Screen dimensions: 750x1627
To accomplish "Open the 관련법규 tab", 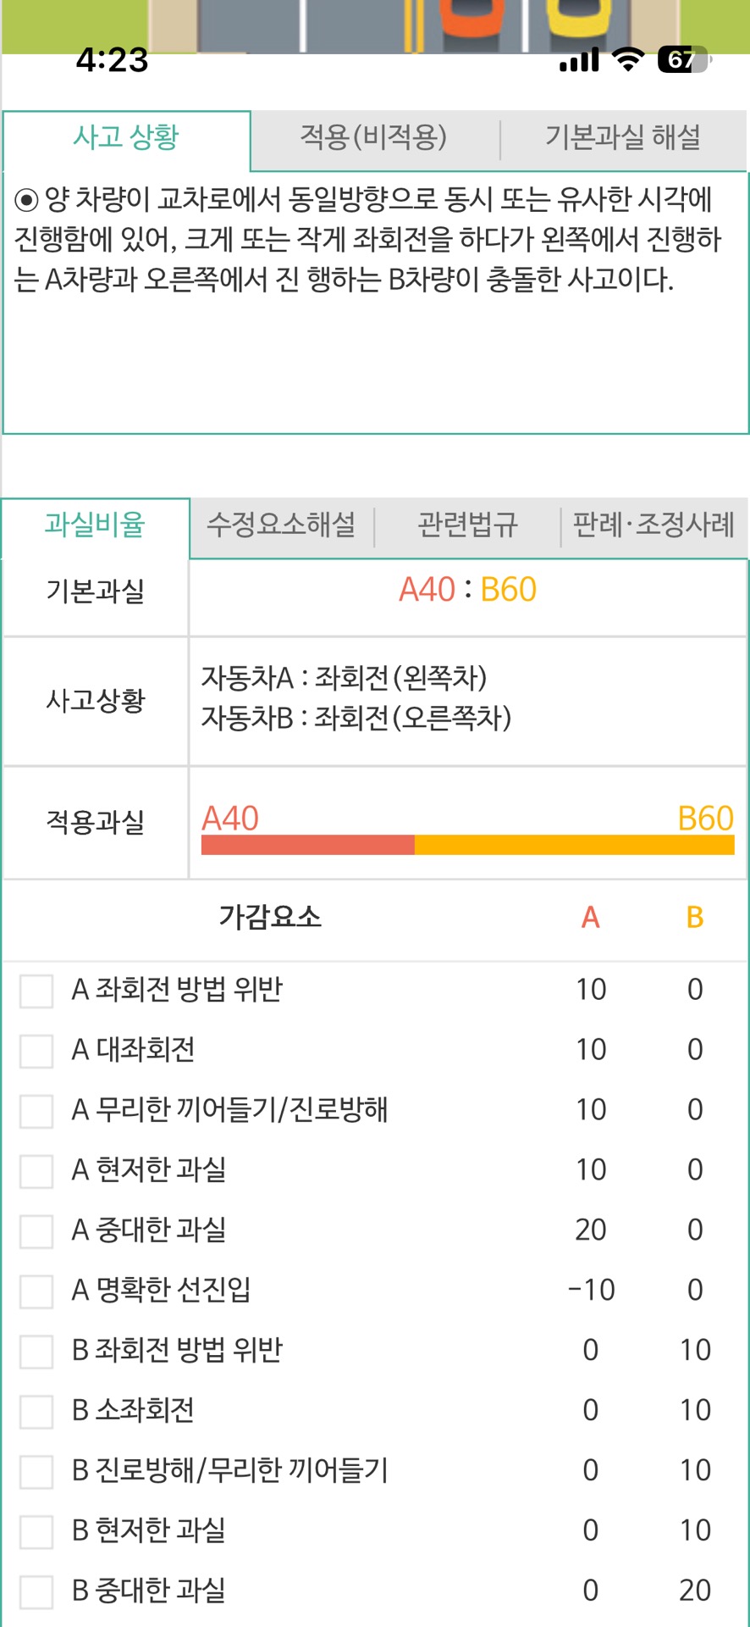I will pyautogui.click(x=467, y=525).
